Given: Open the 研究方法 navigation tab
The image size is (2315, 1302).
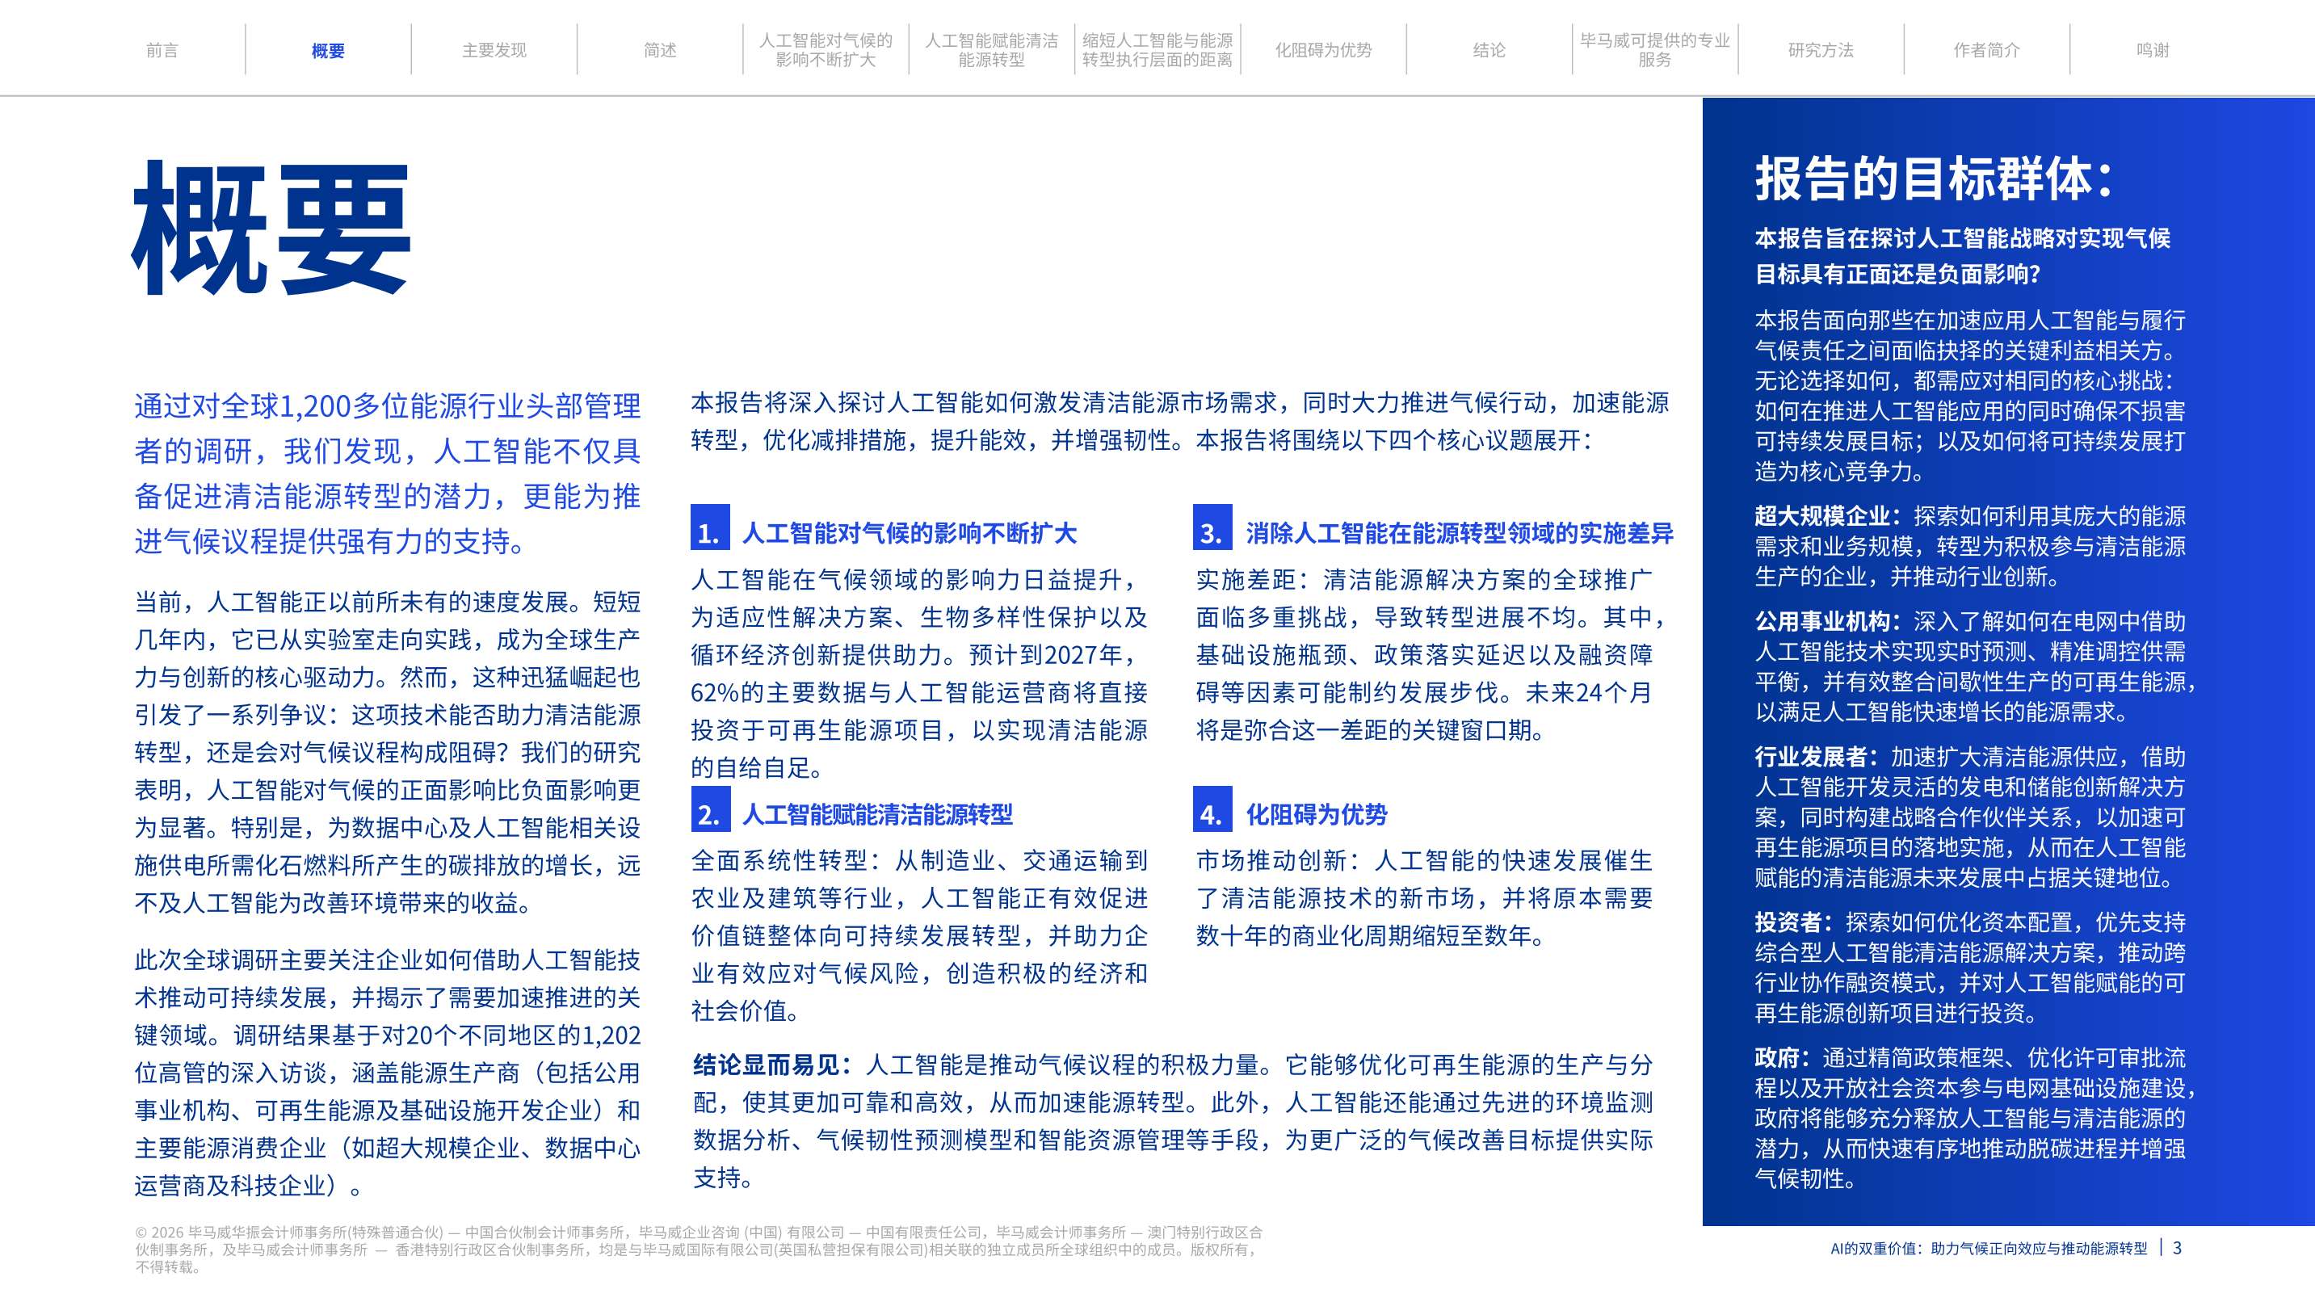Looking at the screenshot, I should 1821,50.
